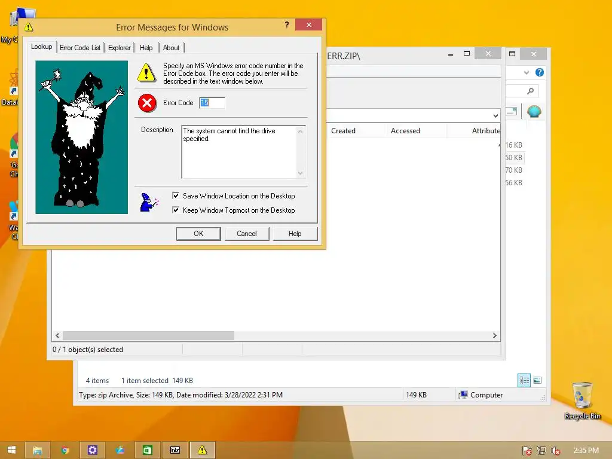
Task: Open File Explorer help icon
Action: click(540, 72)
